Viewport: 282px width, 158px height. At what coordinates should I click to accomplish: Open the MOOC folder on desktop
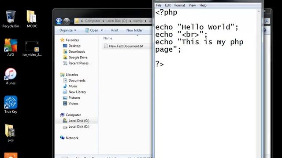click(32, 19)
